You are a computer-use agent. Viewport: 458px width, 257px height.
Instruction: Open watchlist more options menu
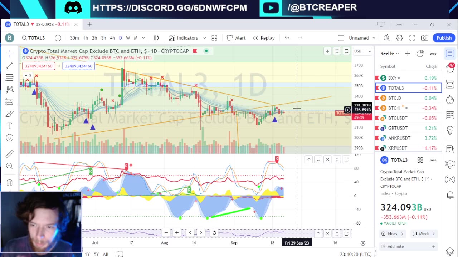point(433,54)
